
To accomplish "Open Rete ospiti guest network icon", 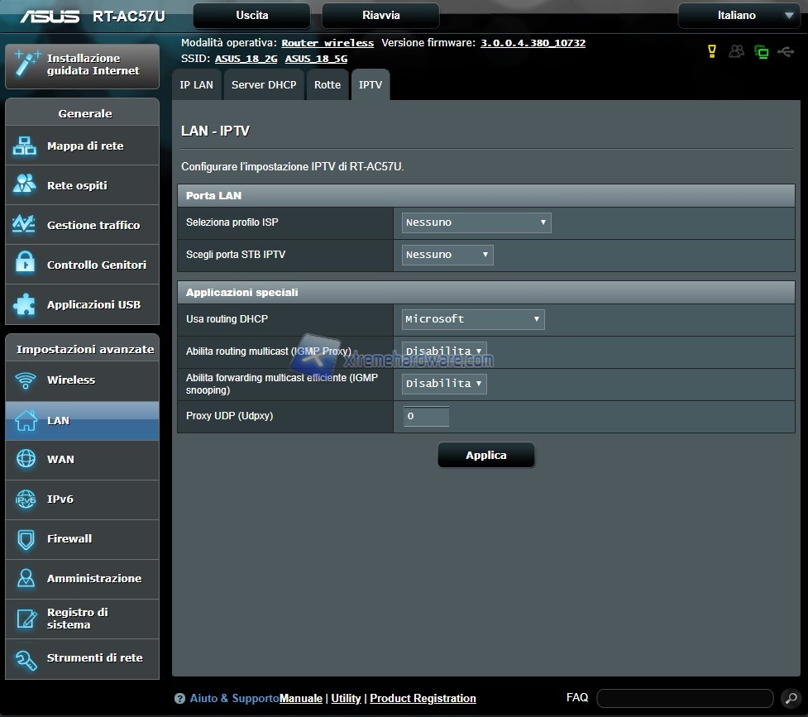I will click(25, 185).
